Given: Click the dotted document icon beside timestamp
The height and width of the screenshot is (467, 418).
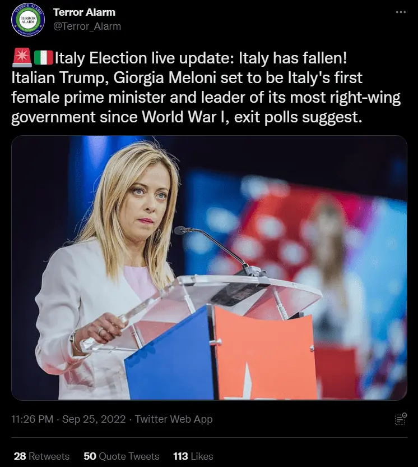Looking at the screenshot, I should [401, 419].
